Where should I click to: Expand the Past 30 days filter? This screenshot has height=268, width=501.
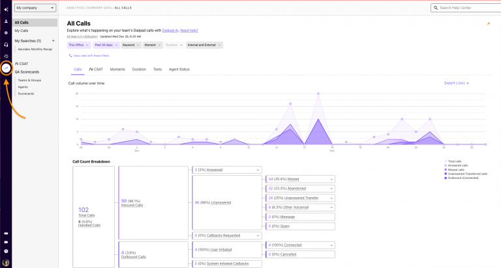pyautogui.click(x=106, y=45)
